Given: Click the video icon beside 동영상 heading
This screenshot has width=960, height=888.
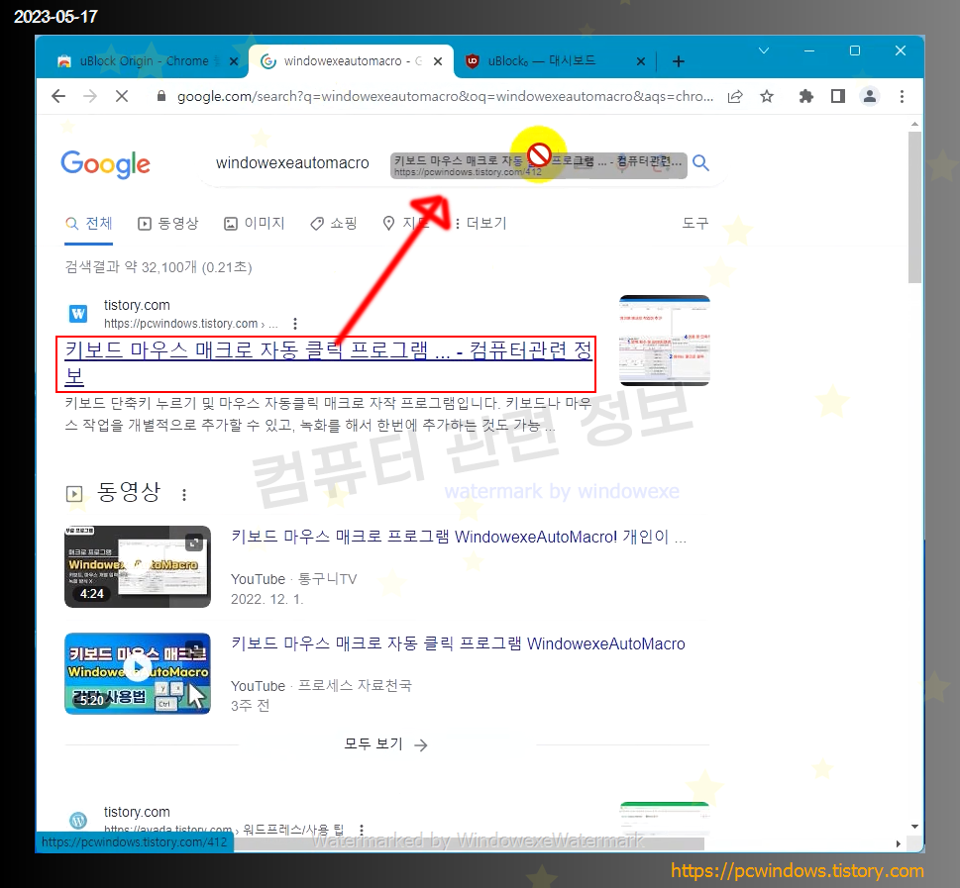Looking at the screenshot, I should pyautogui.click(x=74, y=493).
